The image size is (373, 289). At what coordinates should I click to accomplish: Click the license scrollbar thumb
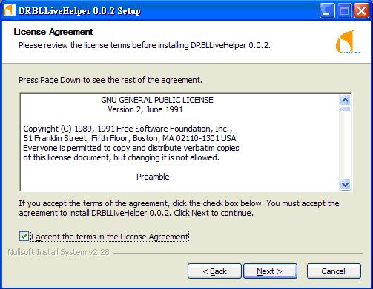click(x=345, y=109)
